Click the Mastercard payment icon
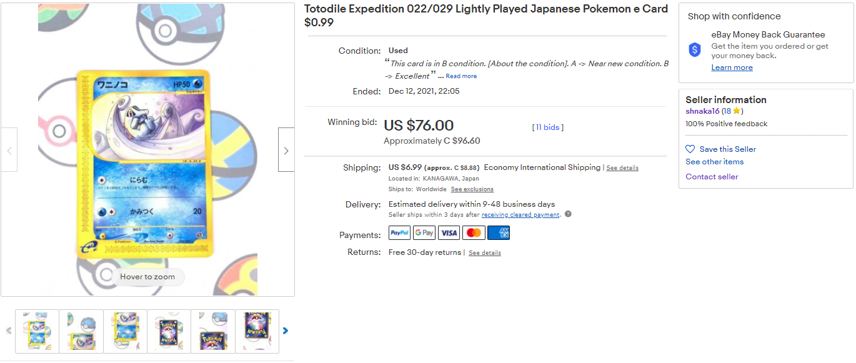Screen dimensions: 856x363 [x=474, y=233]
